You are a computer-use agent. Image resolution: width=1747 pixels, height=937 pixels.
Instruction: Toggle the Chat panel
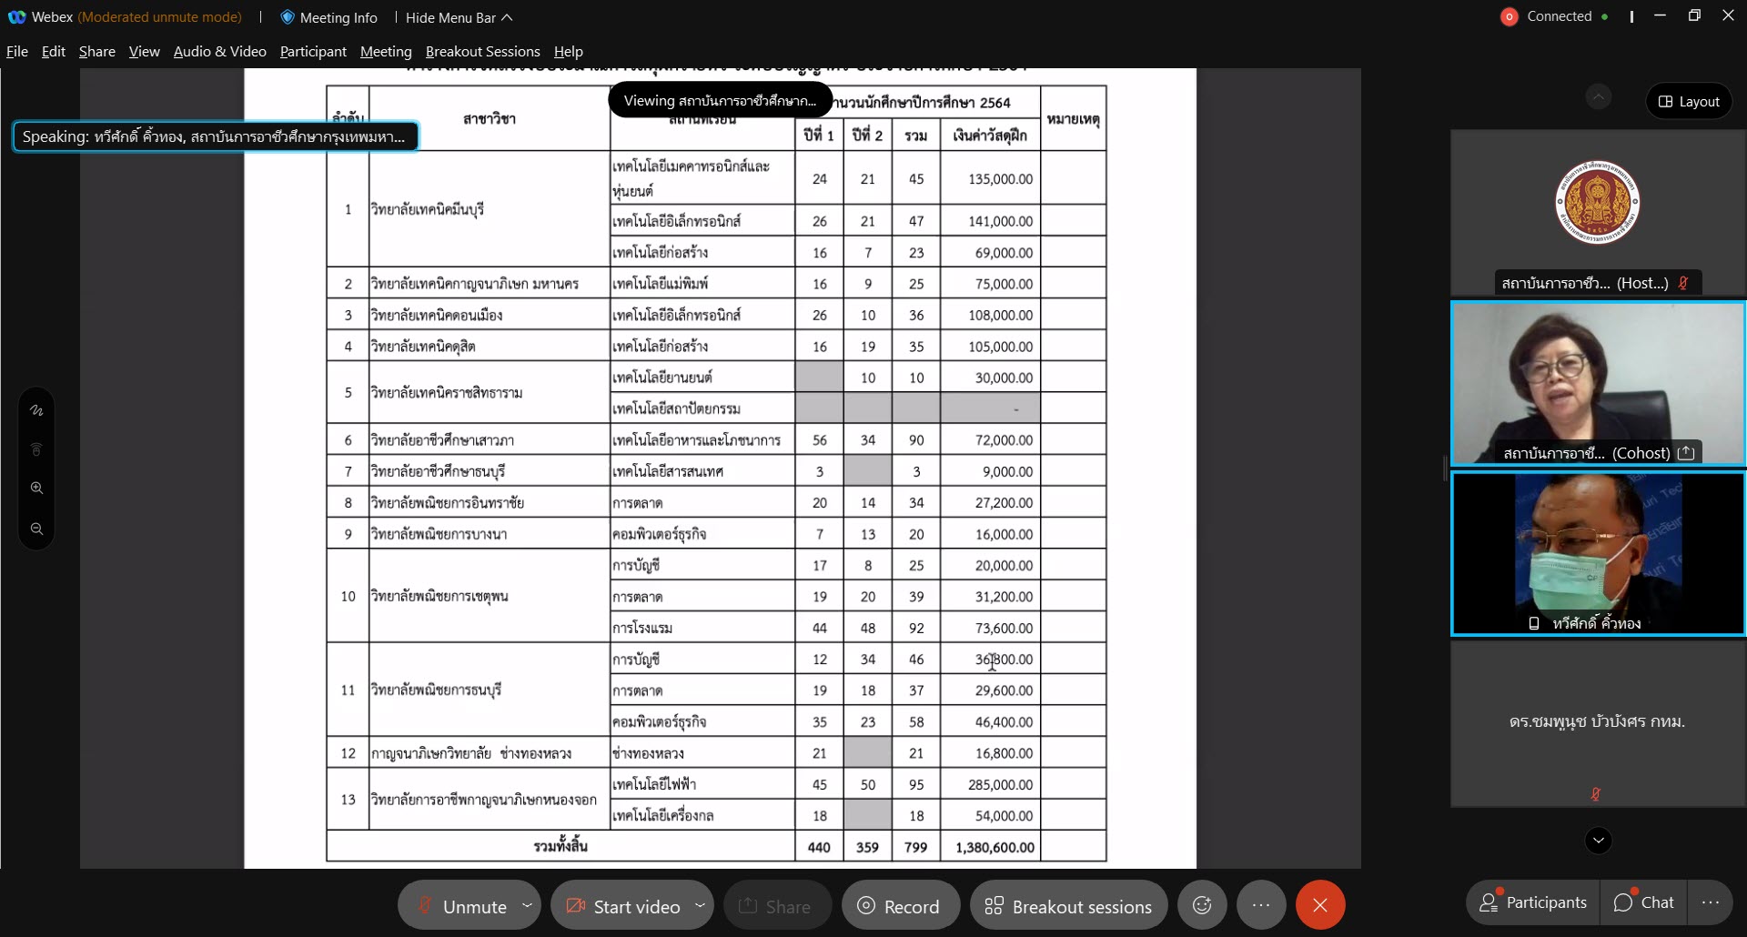click(1644, 902)
